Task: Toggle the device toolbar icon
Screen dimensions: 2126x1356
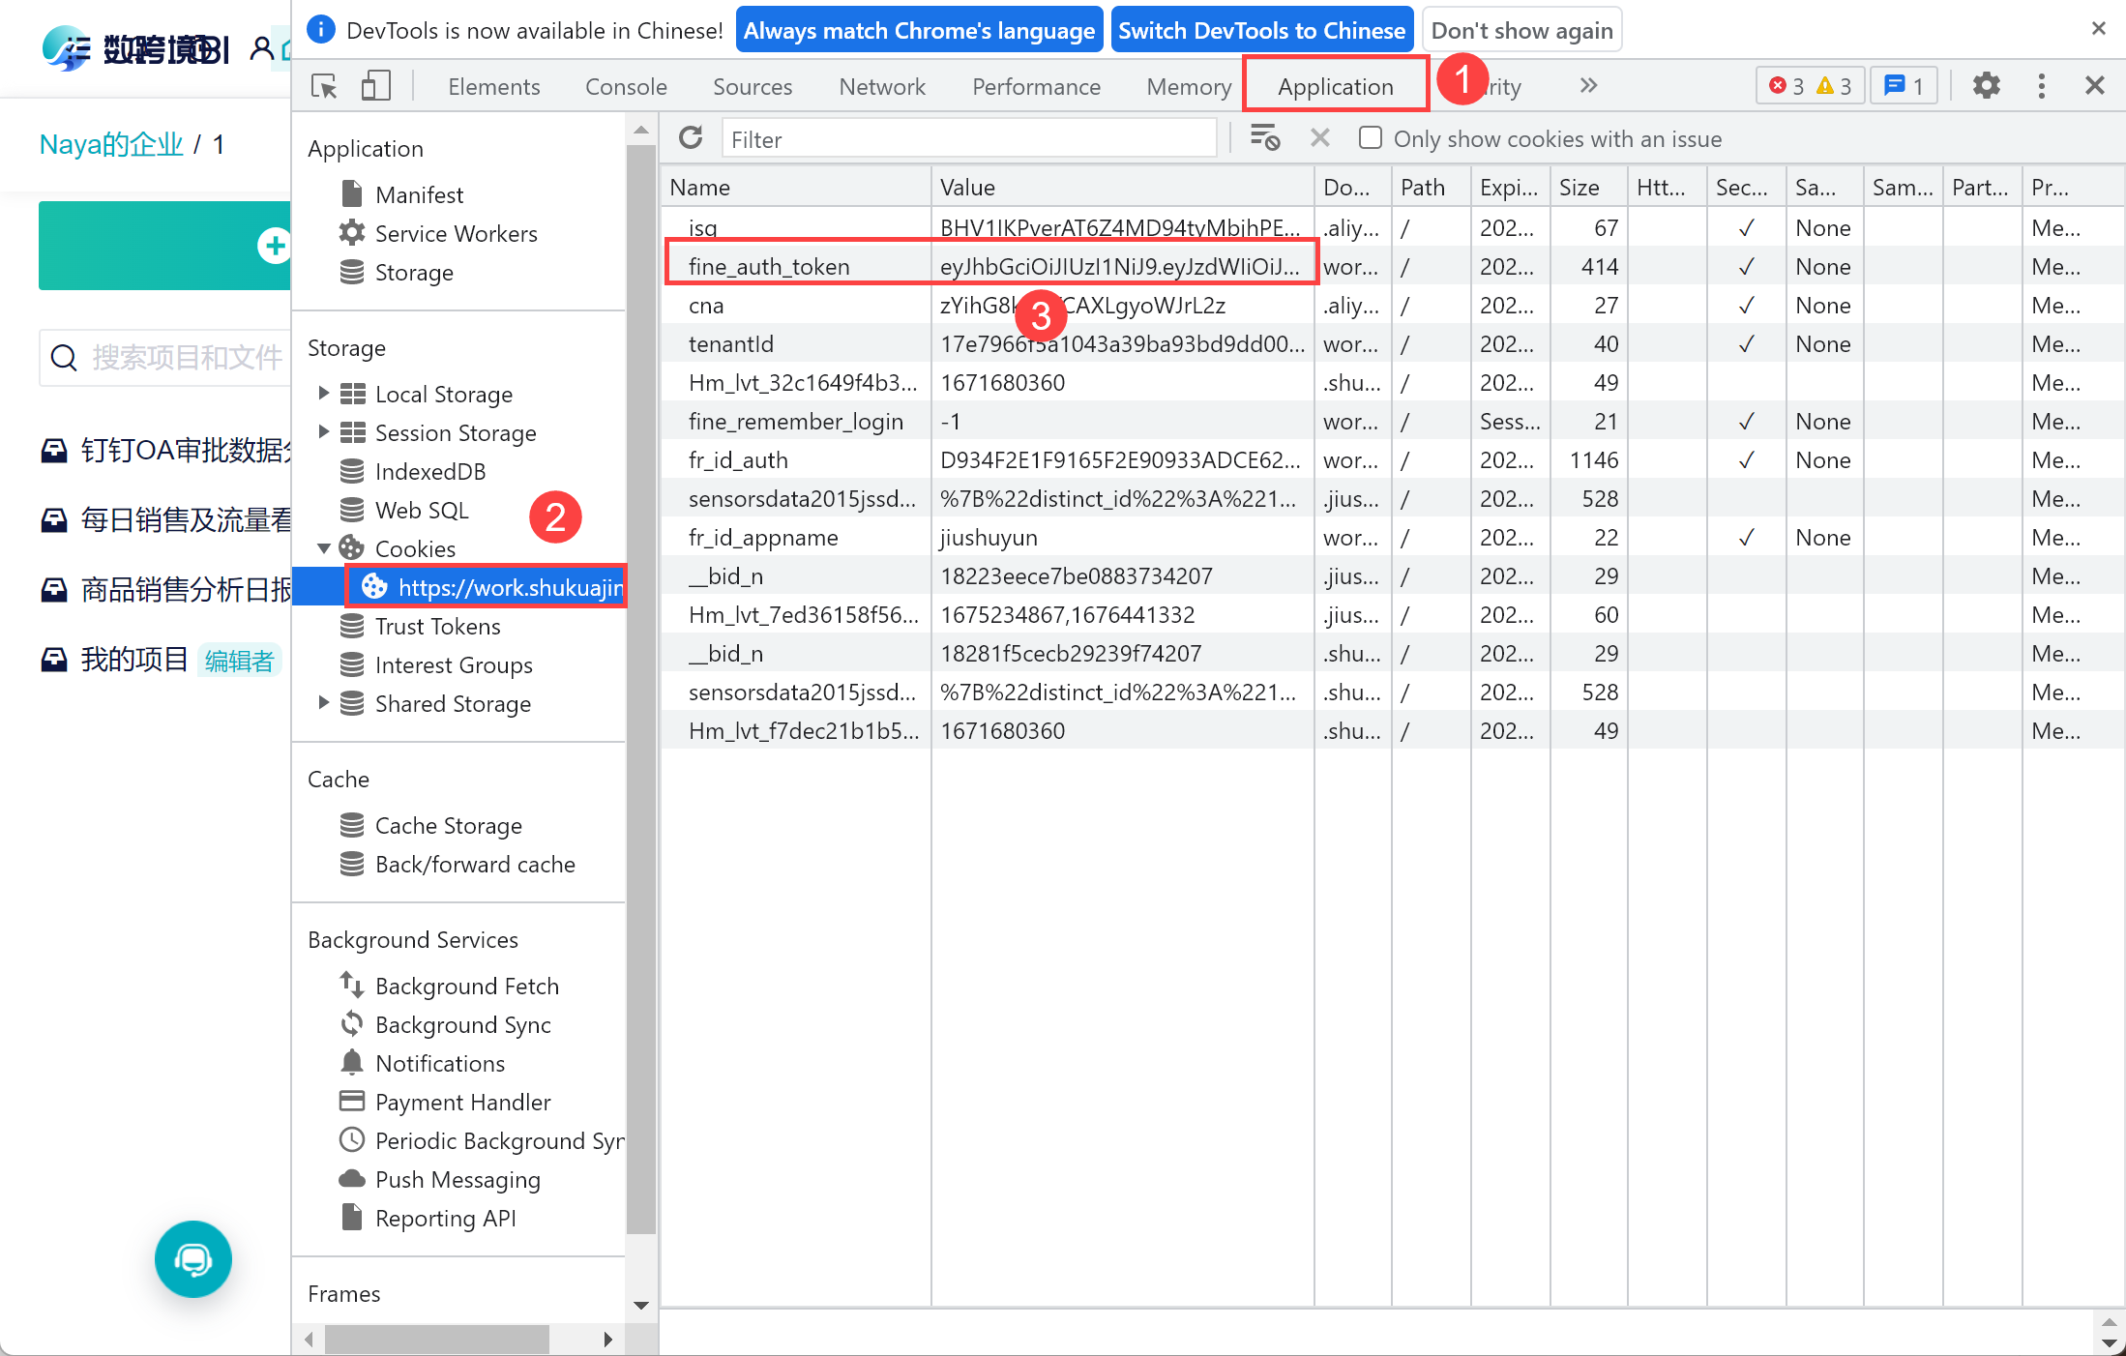Action: [x=375, y=87]
